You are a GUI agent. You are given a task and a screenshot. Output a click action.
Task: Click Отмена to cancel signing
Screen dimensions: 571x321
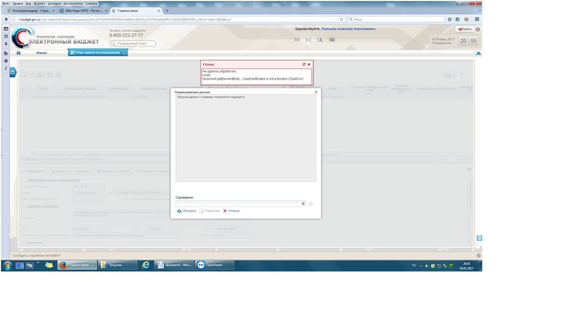click(x=231, y=211)
